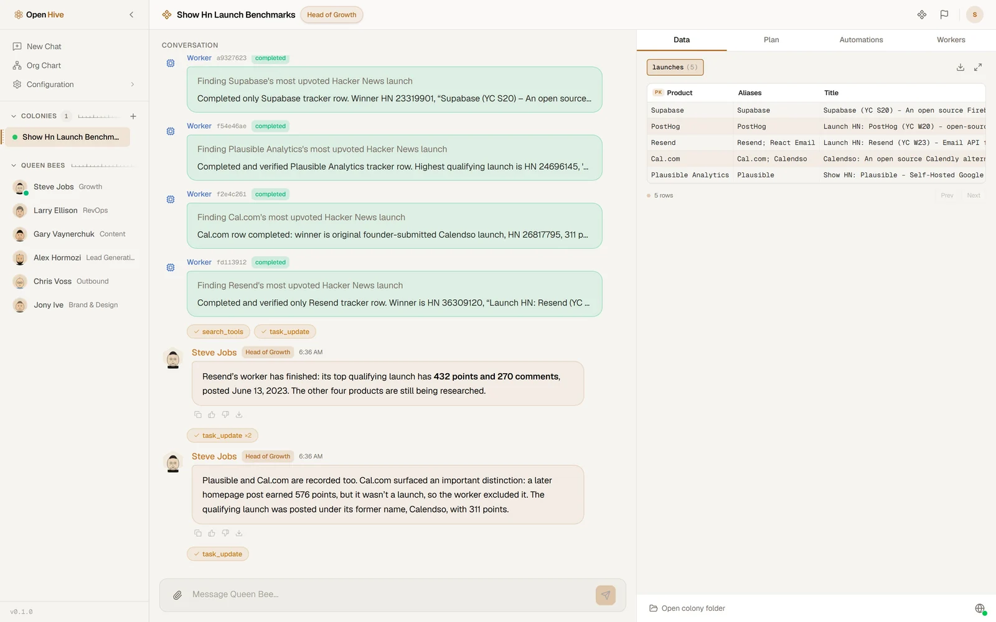
Task: Copy the Plausible and Cal.com message
Action: click(x=198, y=533)
